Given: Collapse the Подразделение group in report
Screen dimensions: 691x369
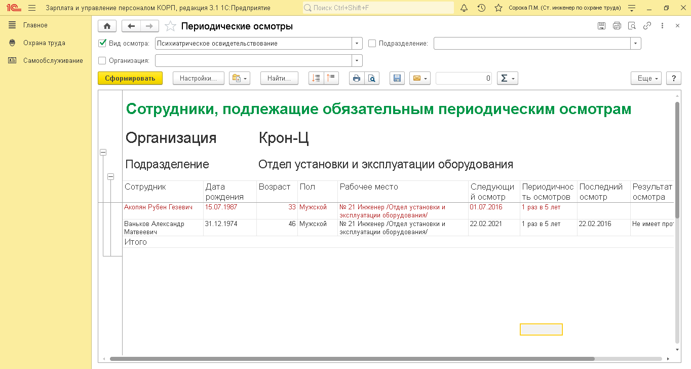Looking at the screenshot, I should click(x=110, y=176).
